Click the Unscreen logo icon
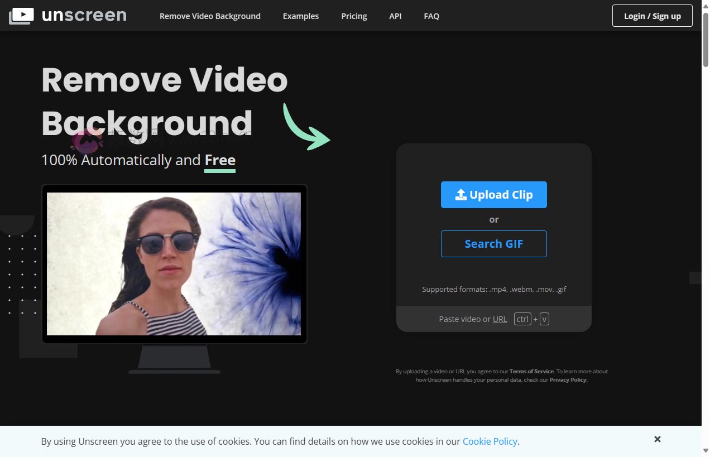 click(x=21, y=16)
